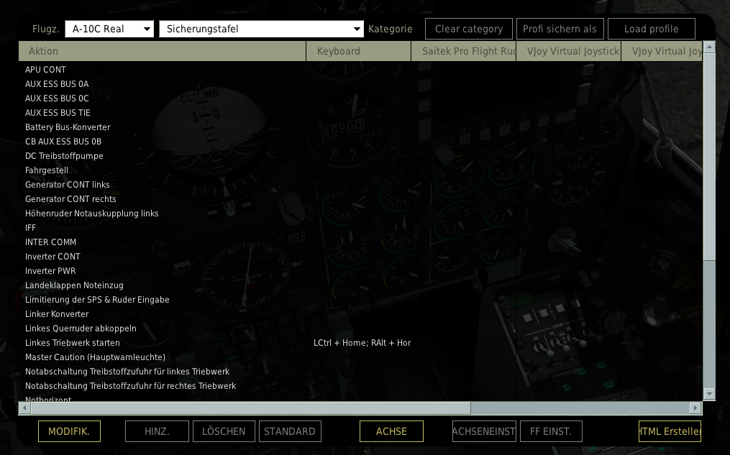730x455 pixels.
Task: Click the vertical scrollbar up arrow
Action: click(x=709, y=47)
